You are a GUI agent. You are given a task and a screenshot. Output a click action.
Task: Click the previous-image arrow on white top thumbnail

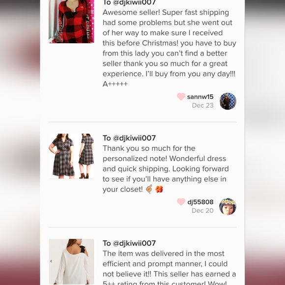[51, 261]
